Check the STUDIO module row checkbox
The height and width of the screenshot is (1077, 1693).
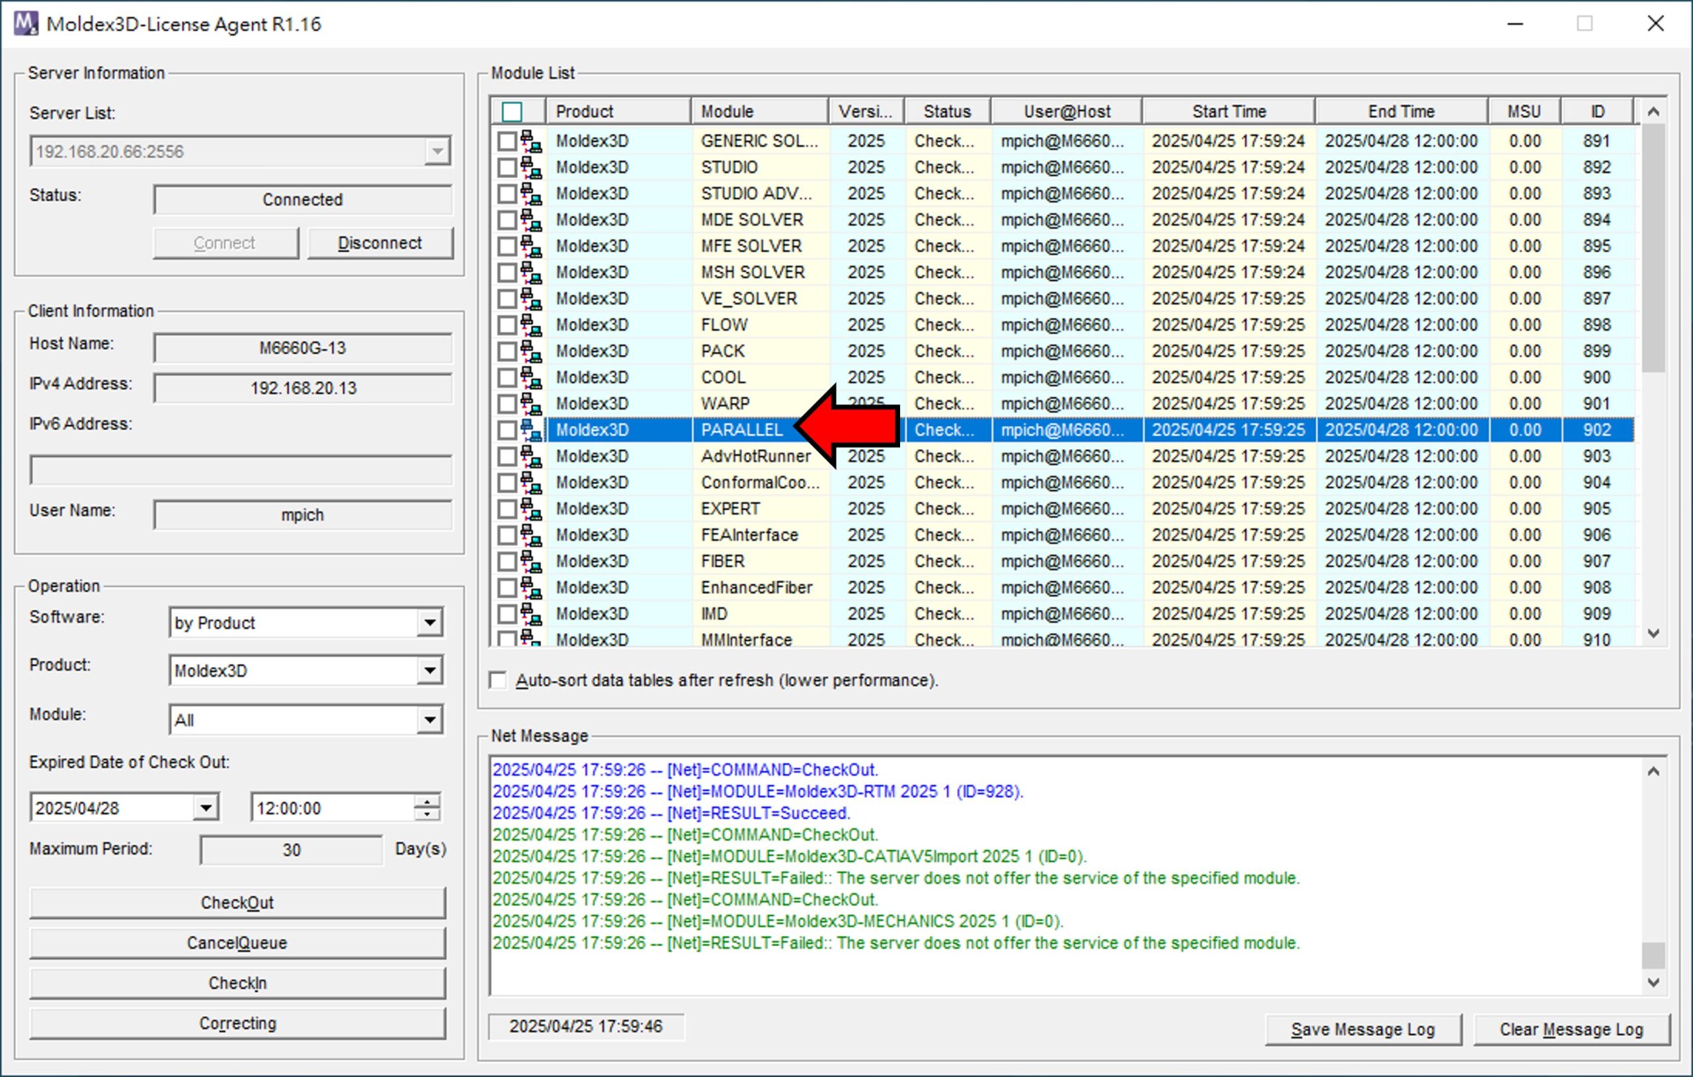(507, 167)
